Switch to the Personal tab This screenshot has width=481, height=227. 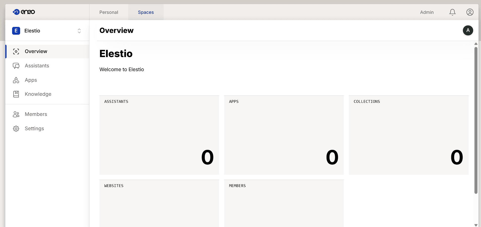click(109, 12)
